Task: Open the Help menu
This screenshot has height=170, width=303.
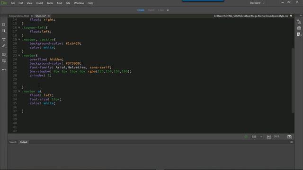Action: tap(90, 3)
